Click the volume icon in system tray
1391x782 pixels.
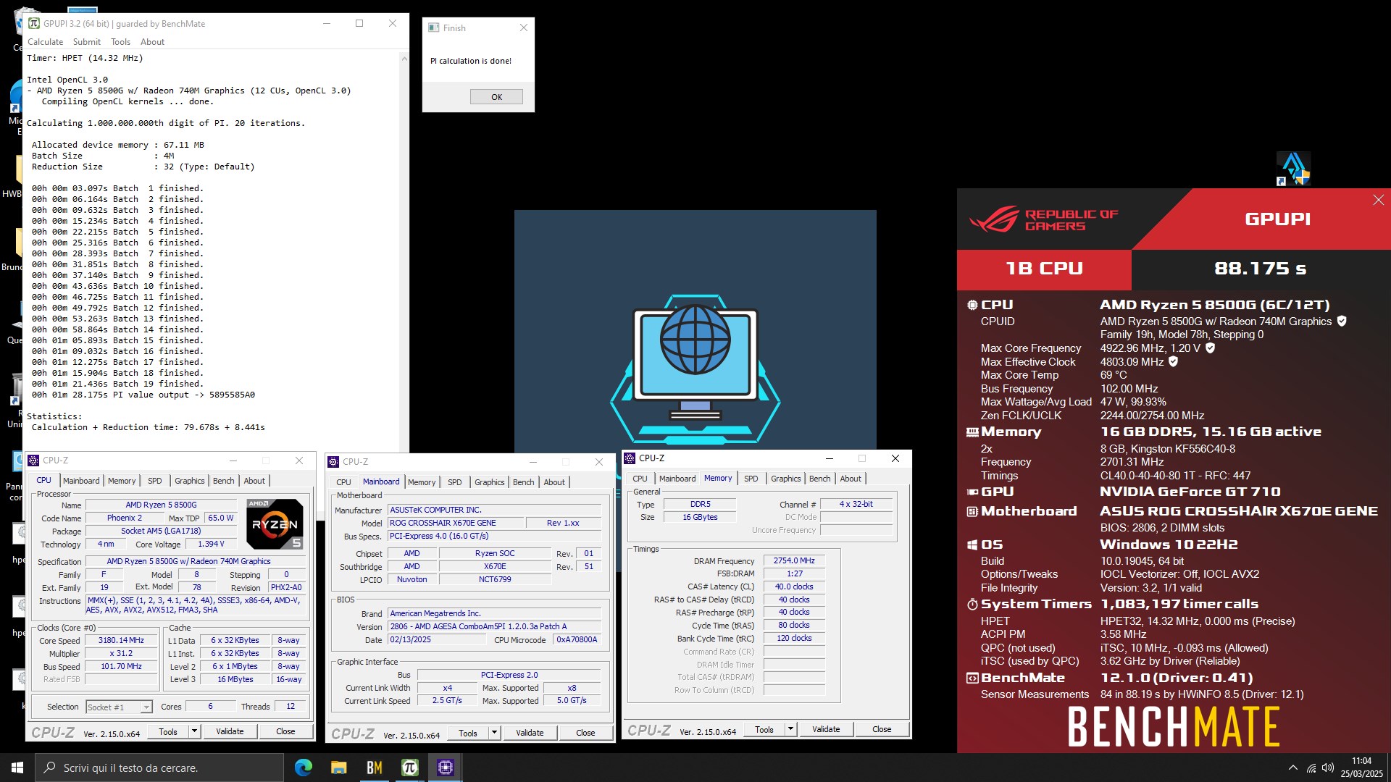(x=1327, y=768)
